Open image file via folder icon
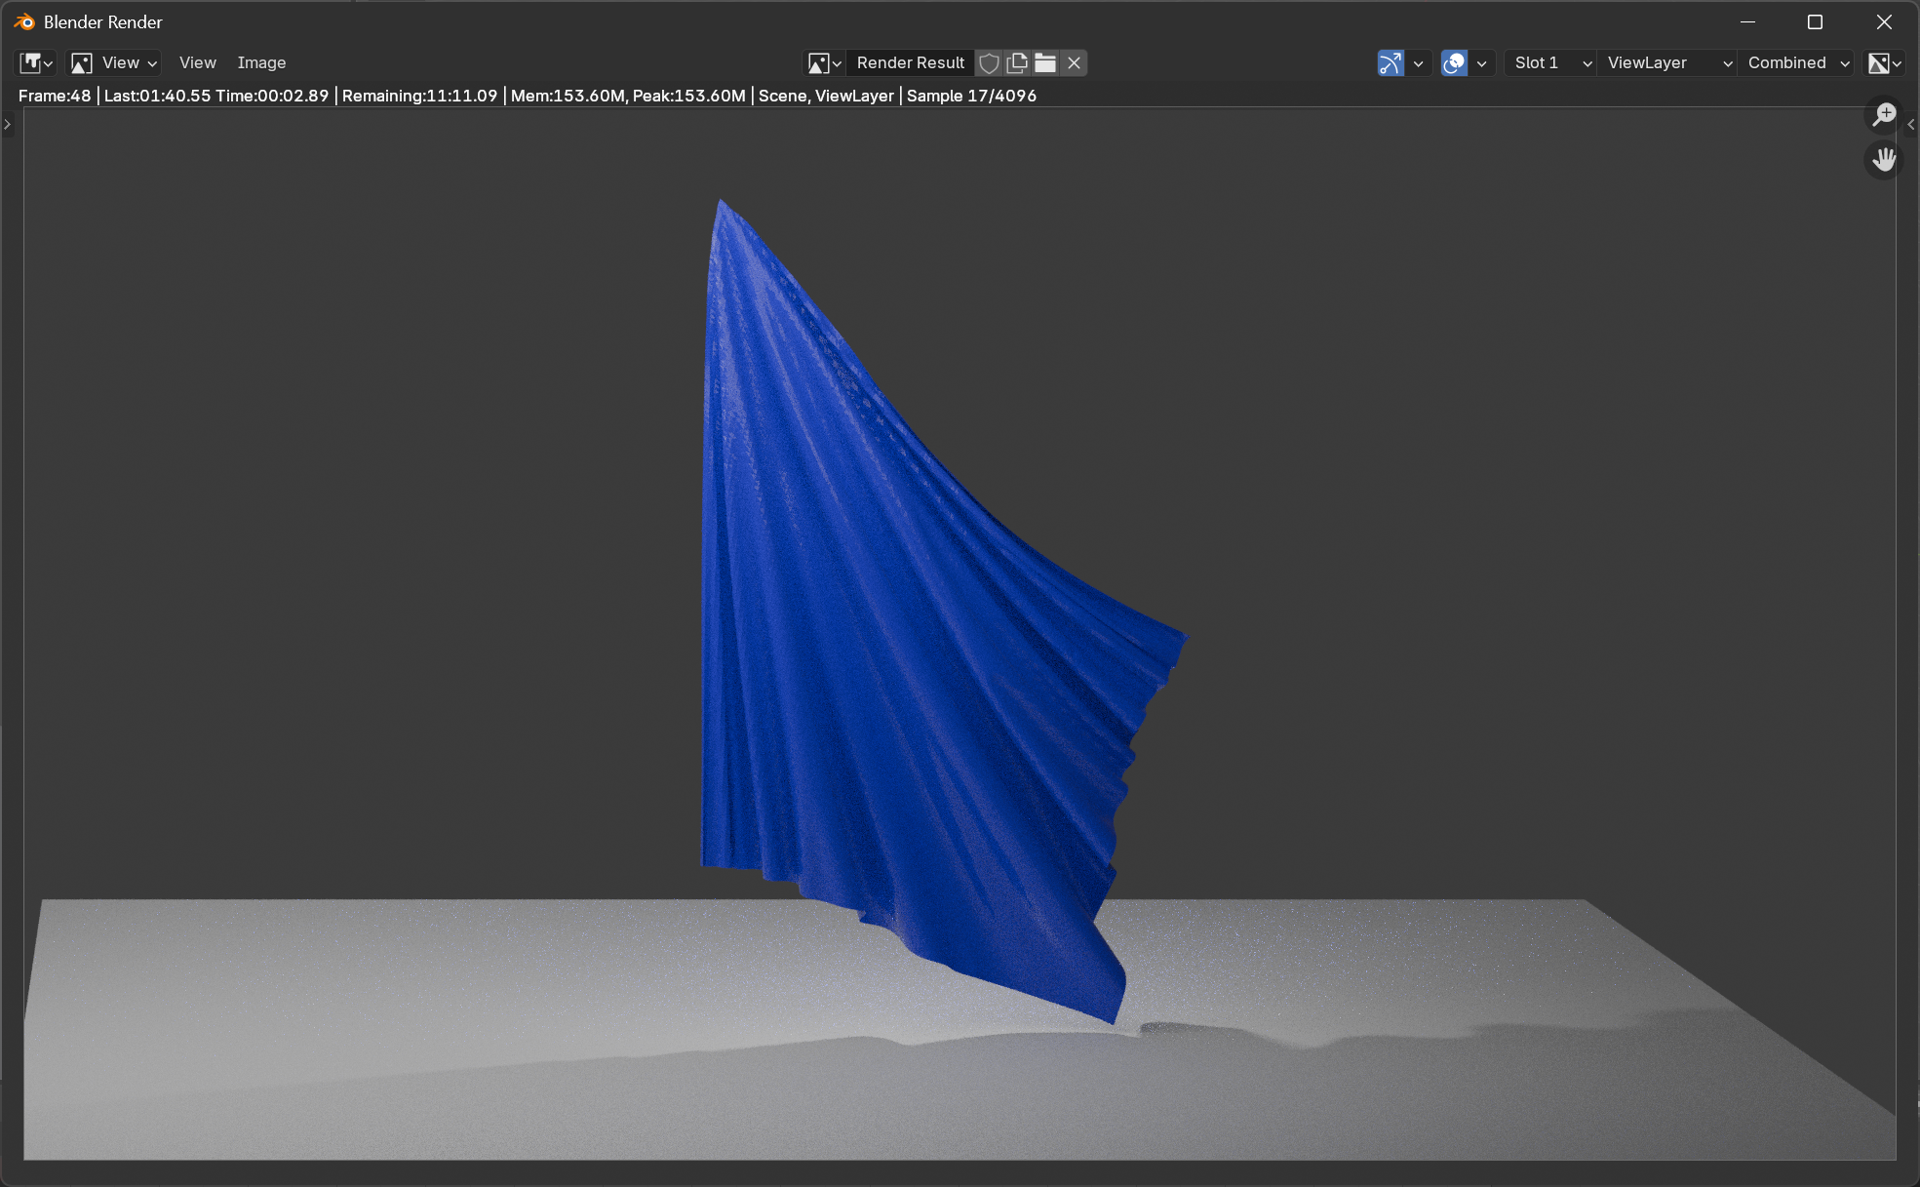The image size is (1920, 1187). (1045, 62)
